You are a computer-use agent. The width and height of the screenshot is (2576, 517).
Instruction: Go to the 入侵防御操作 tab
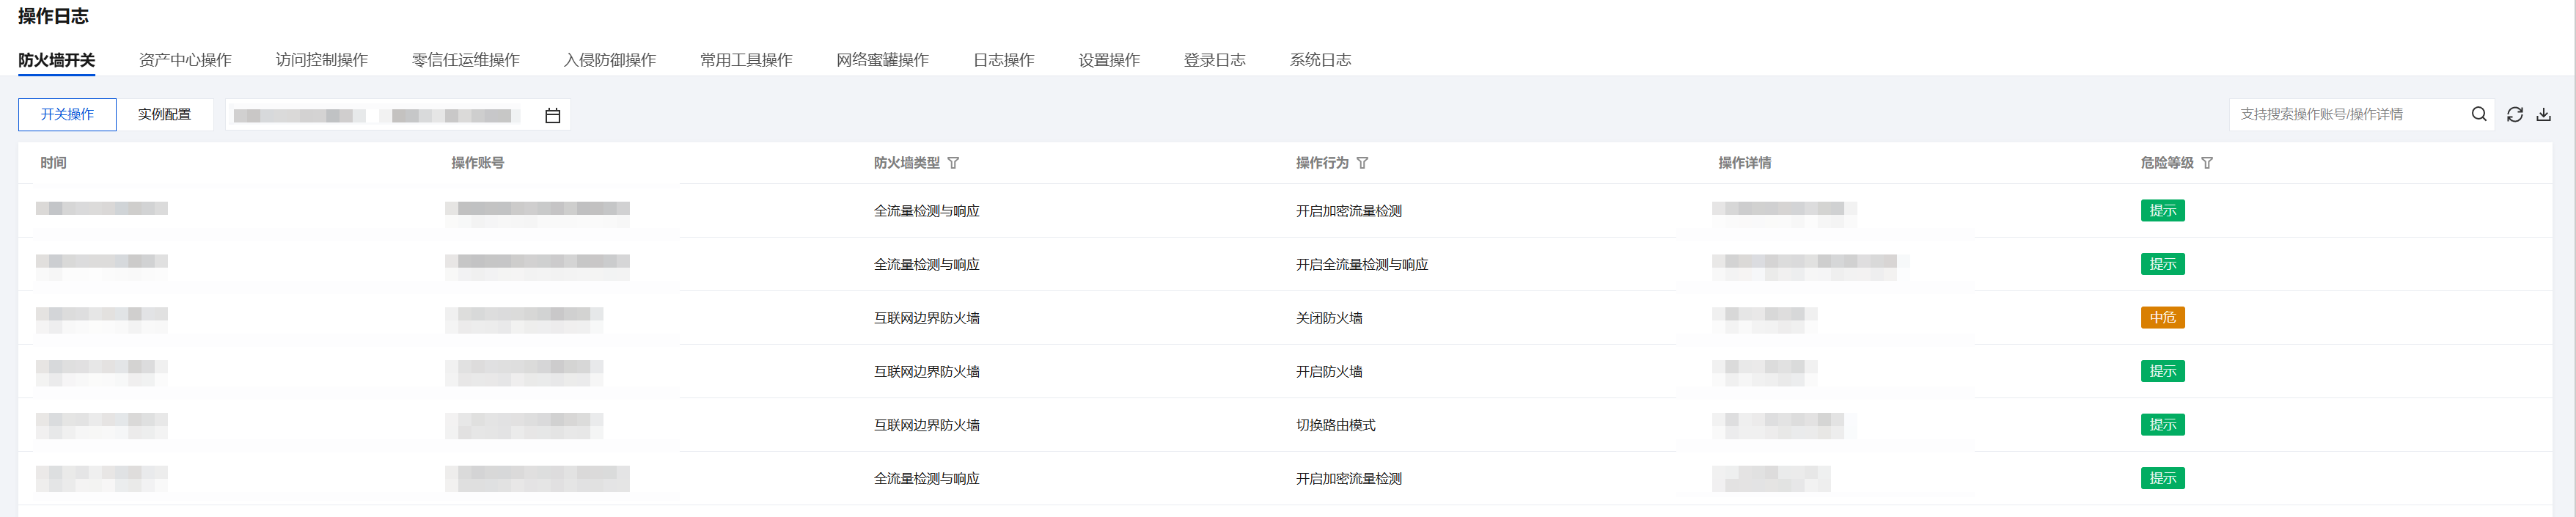coord(609,60)
